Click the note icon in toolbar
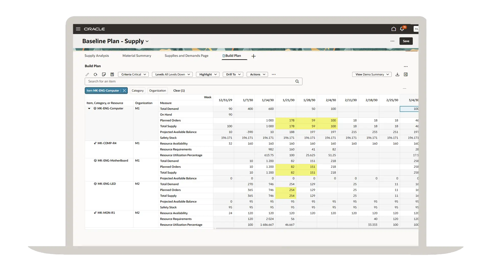This screenshot has width=490, height=275. coord(104,75)
